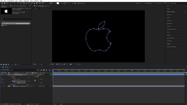Select the Selection arrow tool

click(2, 3)
